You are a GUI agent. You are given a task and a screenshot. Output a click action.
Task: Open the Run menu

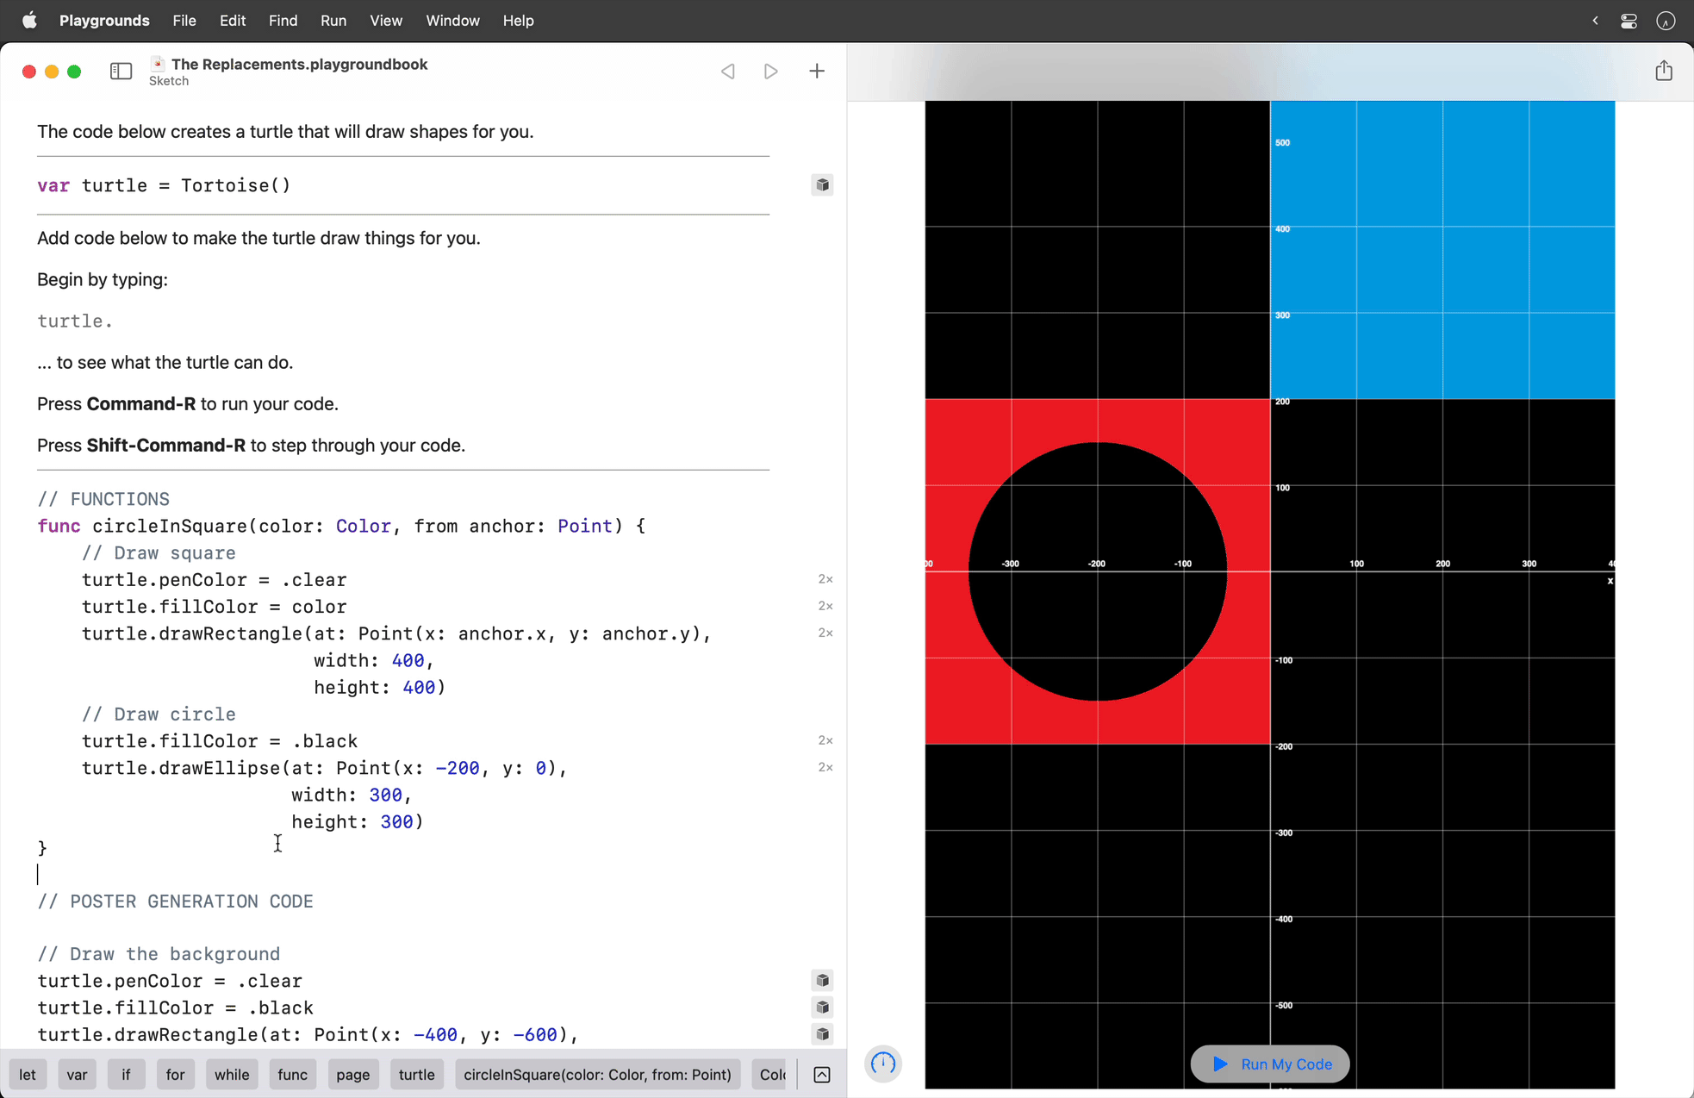[x=333, y=20]
